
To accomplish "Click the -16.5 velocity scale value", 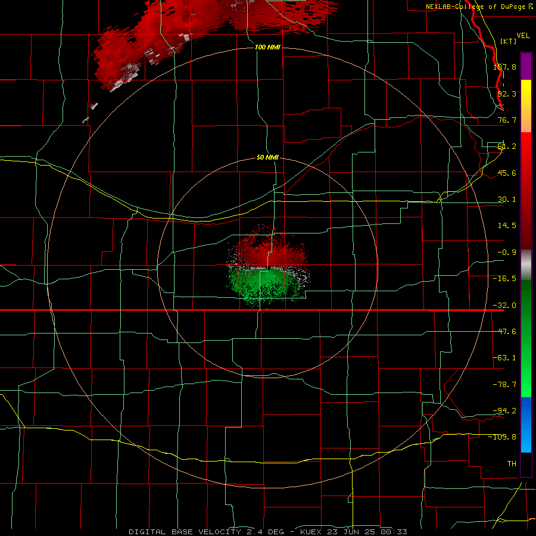I will coord(504,279).
